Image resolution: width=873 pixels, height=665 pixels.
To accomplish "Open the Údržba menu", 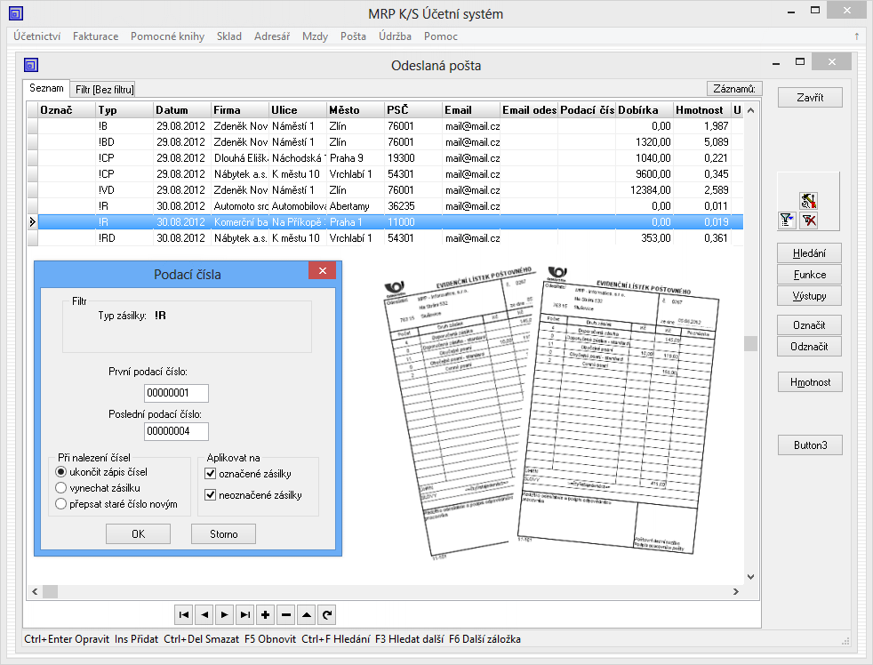I will coord(396,36).
